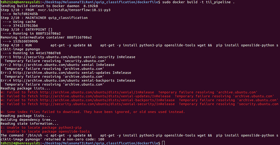The image size is (280, 145).
Task: Open the dists/xenial-security/InRelease warning URL
Action: pos(107,104)
